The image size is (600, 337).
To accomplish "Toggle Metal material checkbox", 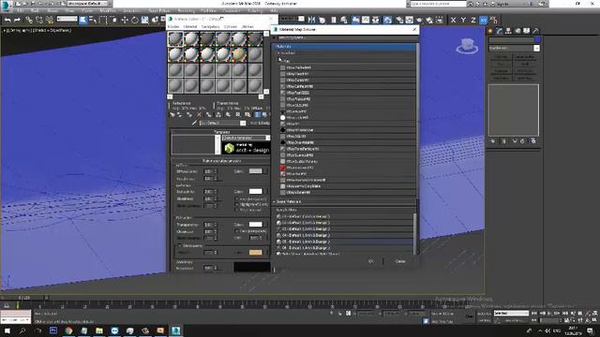I will point(237,210).
